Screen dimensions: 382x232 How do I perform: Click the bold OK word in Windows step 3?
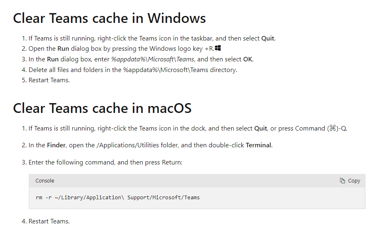tap(248, 59)
